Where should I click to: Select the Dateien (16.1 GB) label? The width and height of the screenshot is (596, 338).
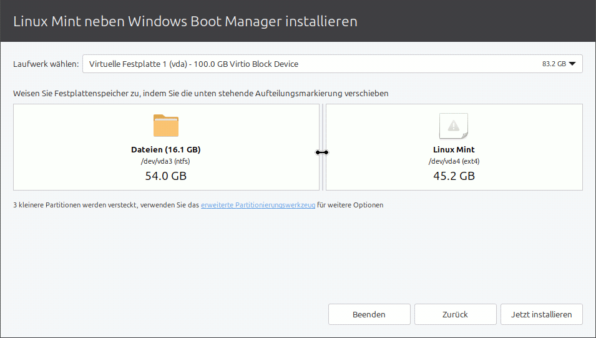point(166,149)
